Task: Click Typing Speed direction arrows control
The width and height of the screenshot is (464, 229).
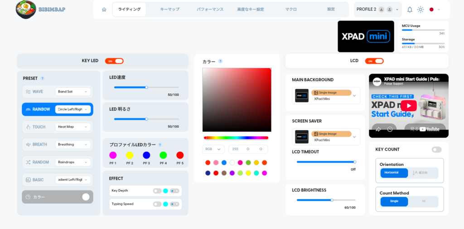Action: point(174,204)
